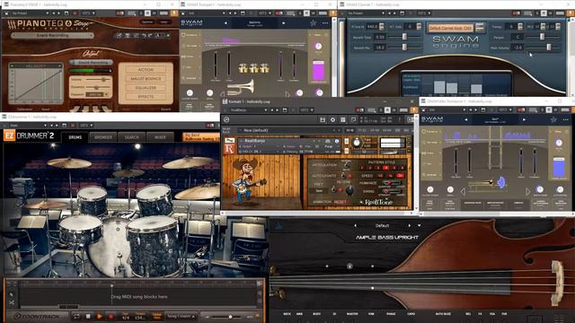The image size is (575, 323).
Task: Open the three-dots menu in SWAM Trumpet
Action: pos(325,23)
